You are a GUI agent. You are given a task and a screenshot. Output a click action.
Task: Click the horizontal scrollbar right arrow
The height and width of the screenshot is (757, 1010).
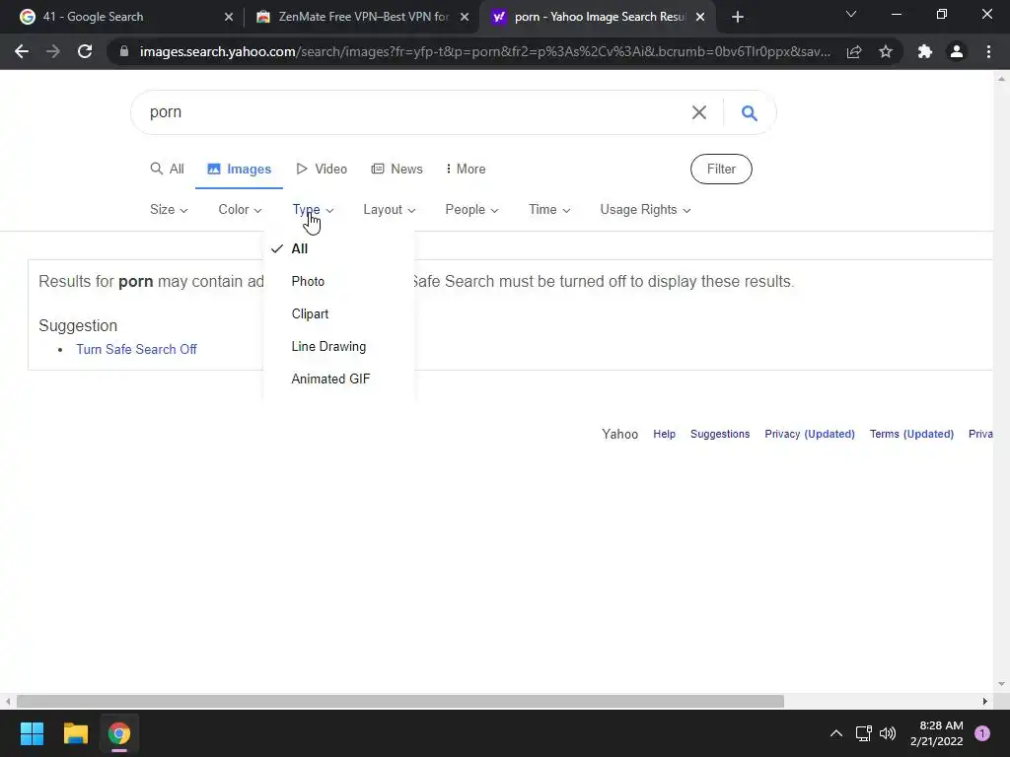click(x=984, y=701)
